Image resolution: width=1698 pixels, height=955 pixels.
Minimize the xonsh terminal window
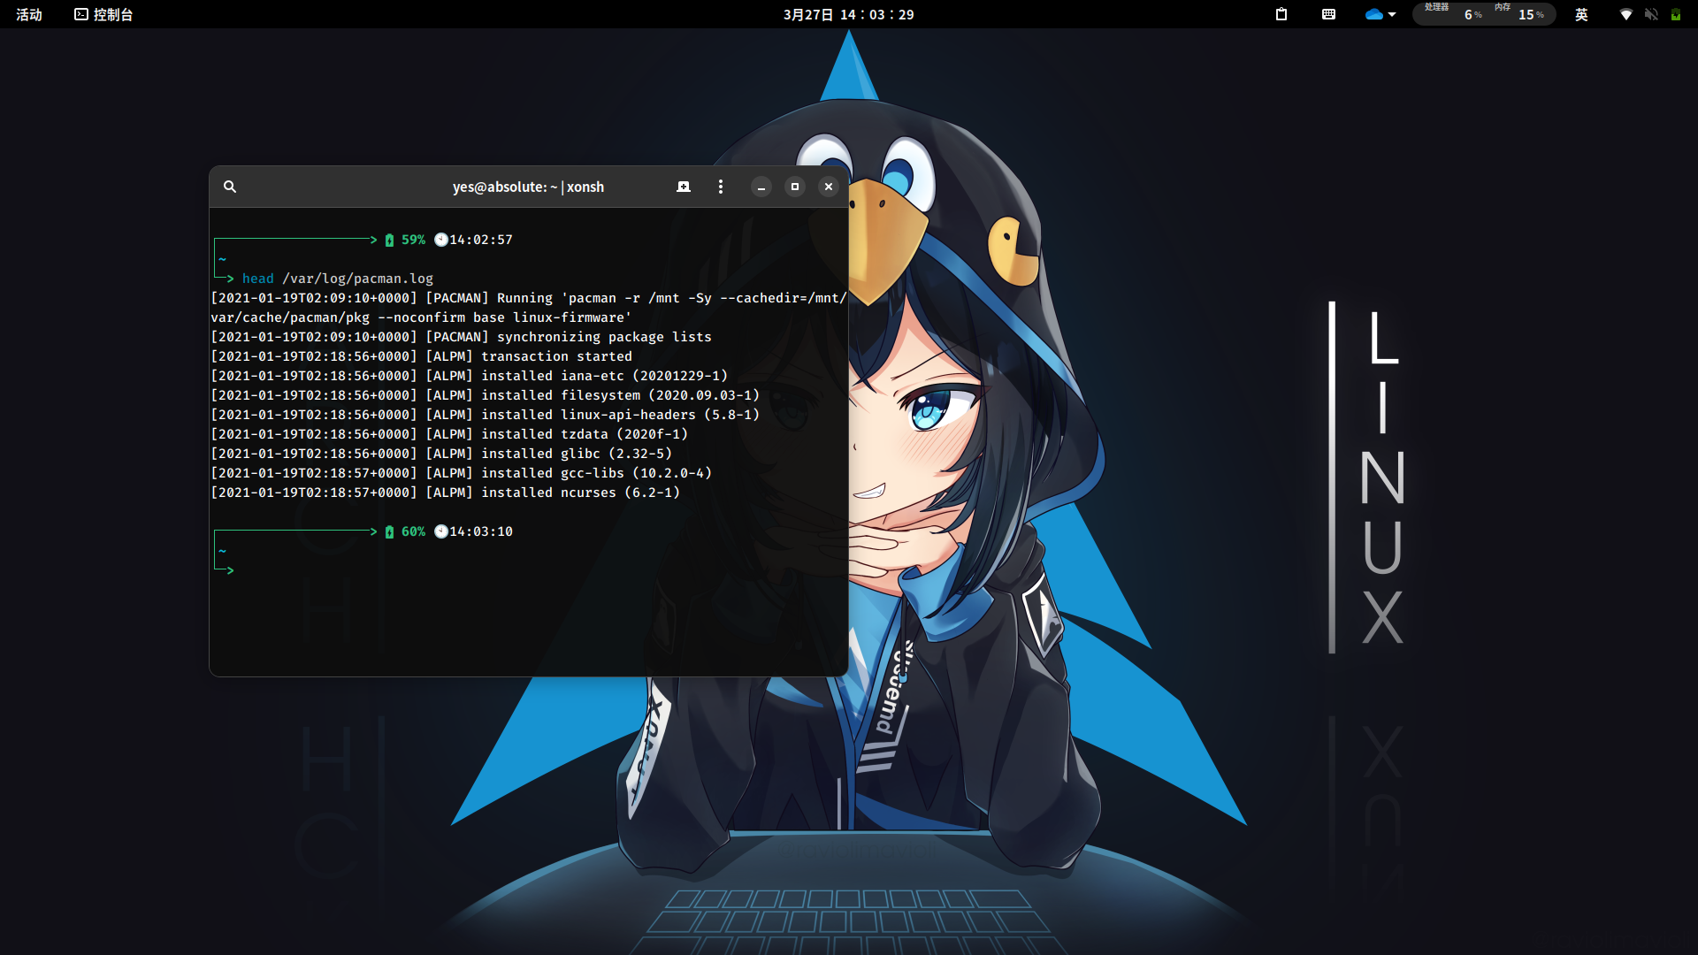point(761,187)
